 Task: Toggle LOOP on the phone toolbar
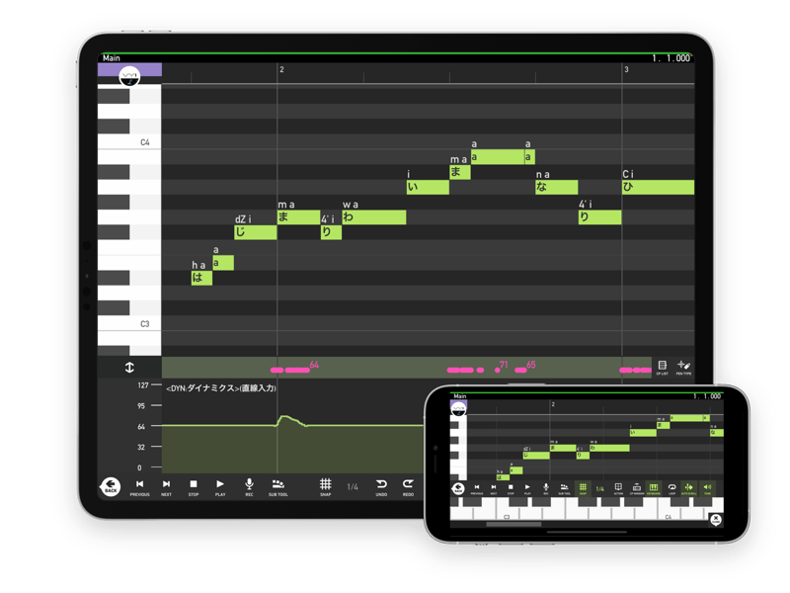pos(671,488)
